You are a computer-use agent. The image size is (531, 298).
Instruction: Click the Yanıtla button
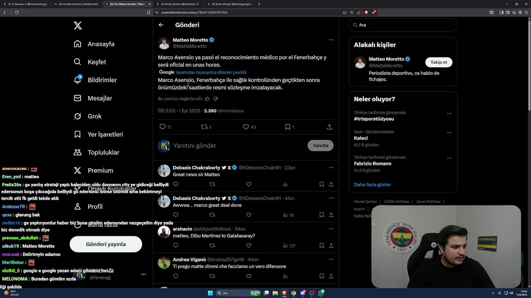pyautogui.click(x=320, y=146)
